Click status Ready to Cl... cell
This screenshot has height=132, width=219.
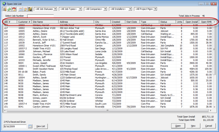pos(168,95)
